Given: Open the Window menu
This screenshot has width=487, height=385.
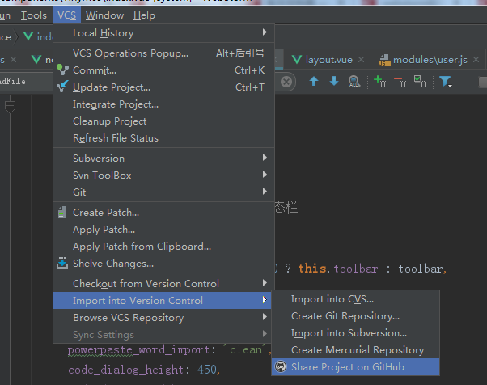Looking at the screenshot, I should pyautogui.click(x=104, y=15).
